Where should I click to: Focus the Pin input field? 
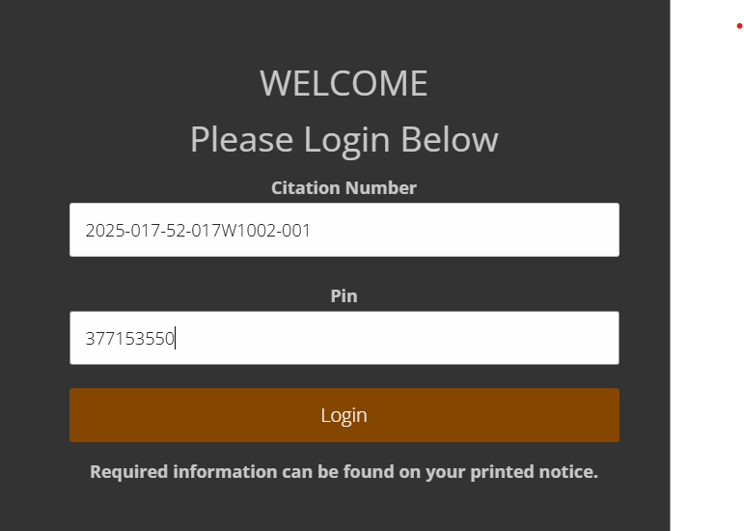(344, 338)
